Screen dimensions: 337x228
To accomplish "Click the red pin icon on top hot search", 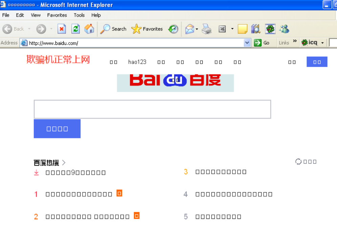I will tap(37, 172).
